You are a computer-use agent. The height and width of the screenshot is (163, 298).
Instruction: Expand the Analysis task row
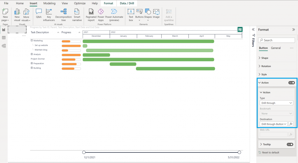(x=32, y=54)
